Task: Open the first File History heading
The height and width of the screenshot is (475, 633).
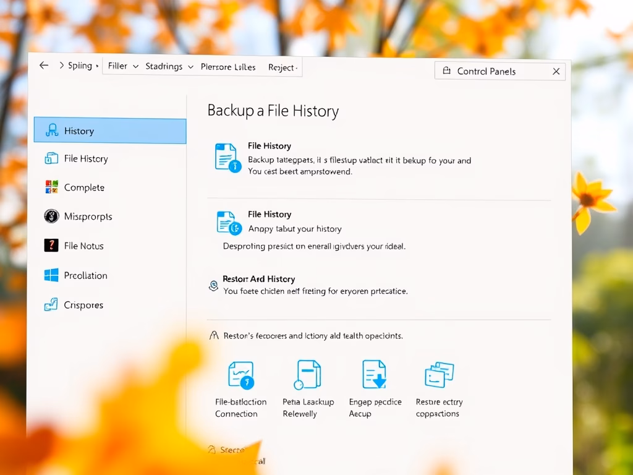Action: [x=270, y=146]
